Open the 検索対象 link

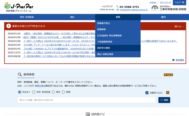(39, 86)
